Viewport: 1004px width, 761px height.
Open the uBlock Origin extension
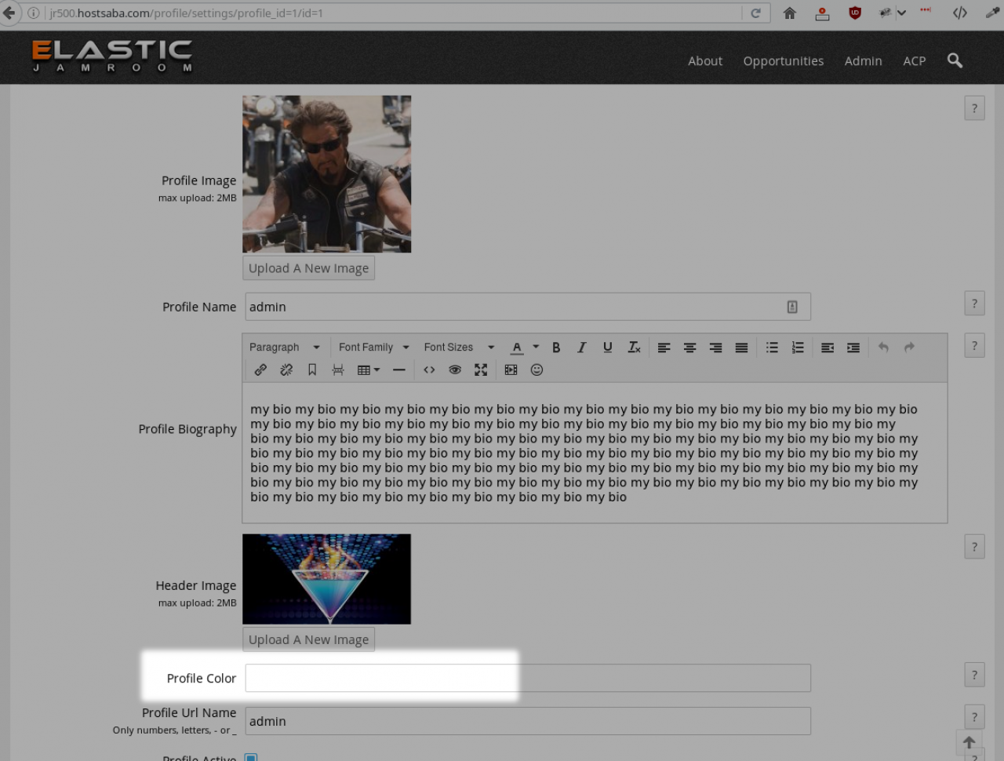pyautogui.click(x=855, y=13)
